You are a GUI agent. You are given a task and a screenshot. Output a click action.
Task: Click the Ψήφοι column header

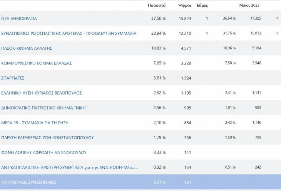(x=185, y=5)
